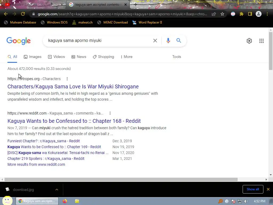Screen dimensions: 273x205
Task: Clear the search box with X
Action: point(155,41)
